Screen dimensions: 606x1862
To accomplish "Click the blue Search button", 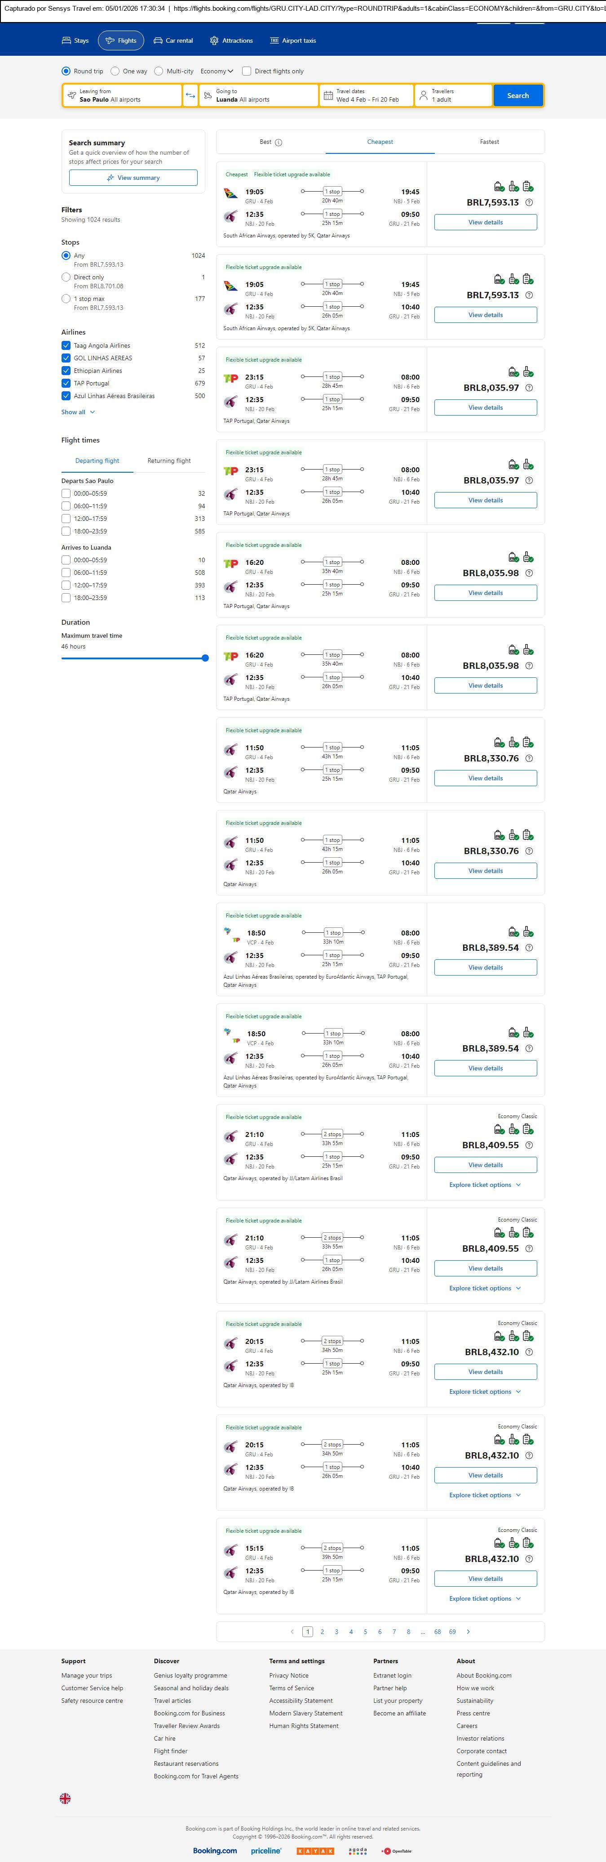I will [517, 95].
